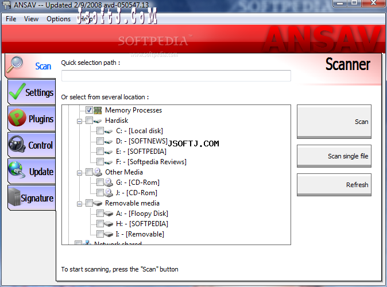Switch to the Settings tab
Image resolution: width=387 pixels, height=287 pixels.
(32, 92)
